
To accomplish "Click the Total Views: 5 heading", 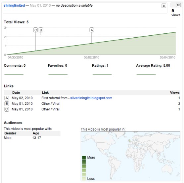I will [16, 22].
